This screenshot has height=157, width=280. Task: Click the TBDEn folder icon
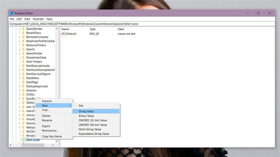click(23, 103)
